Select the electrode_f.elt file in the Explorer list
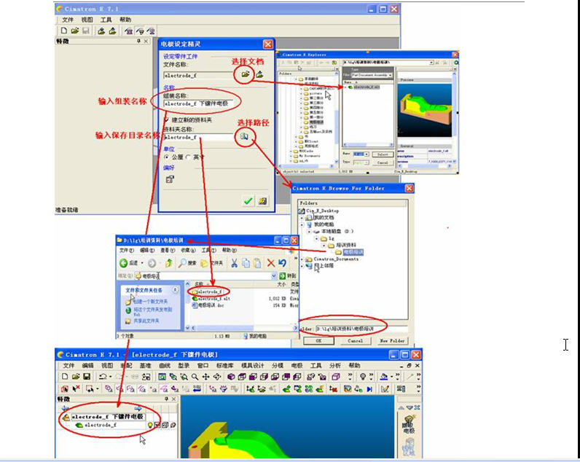 tap(211, 299)
